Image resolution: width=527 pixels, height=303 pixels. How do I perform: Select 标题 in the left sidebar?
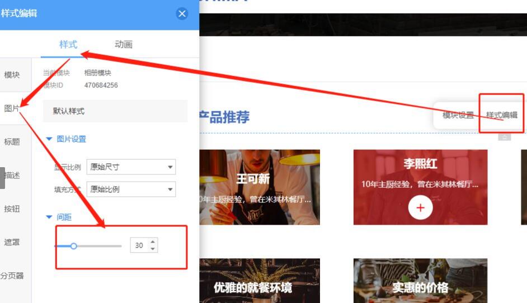click(x=12, y=142)
